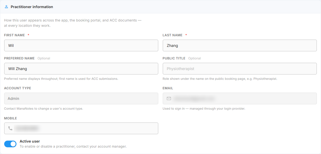
Task: Click the phone icon in Mobile field
Action: pyautogui.click(x=10, y=128)
